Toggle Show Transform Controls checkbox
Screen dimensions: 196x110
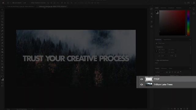coord(30,3)
